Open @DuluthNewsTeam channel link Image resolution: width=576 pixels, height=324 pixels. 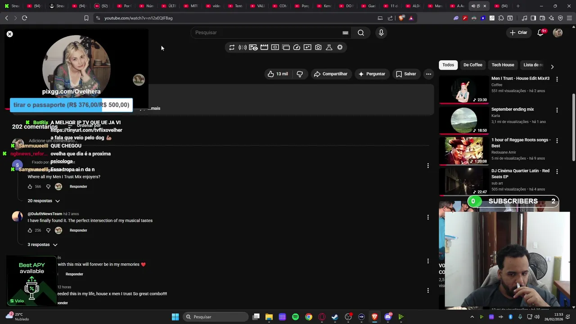[45, 214]
